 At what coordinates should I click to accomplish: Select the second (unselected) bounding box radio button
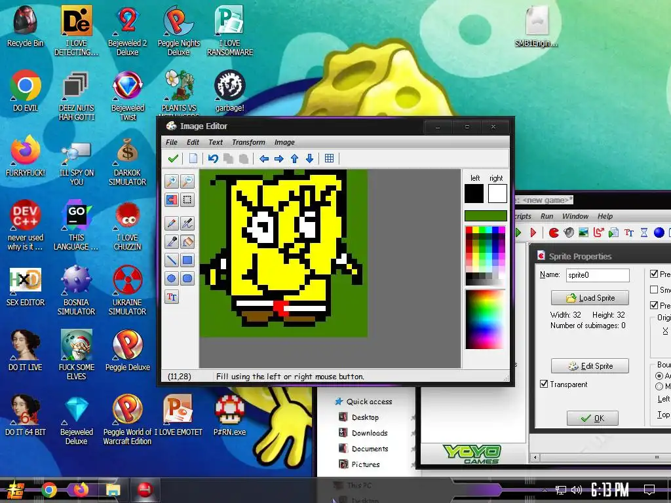point(659,386)
